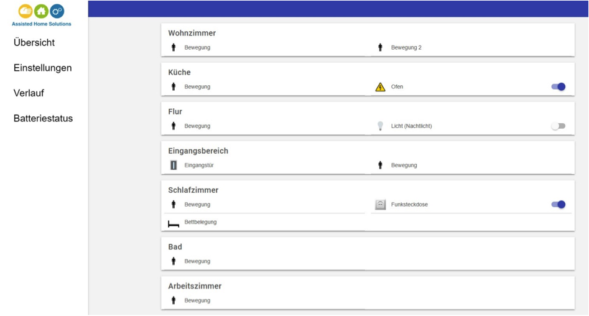Screen dimensions: 589x316
Task: Click the Flur Bewegung sensor label
Action: pyautogui.click(x=197, y=126)
